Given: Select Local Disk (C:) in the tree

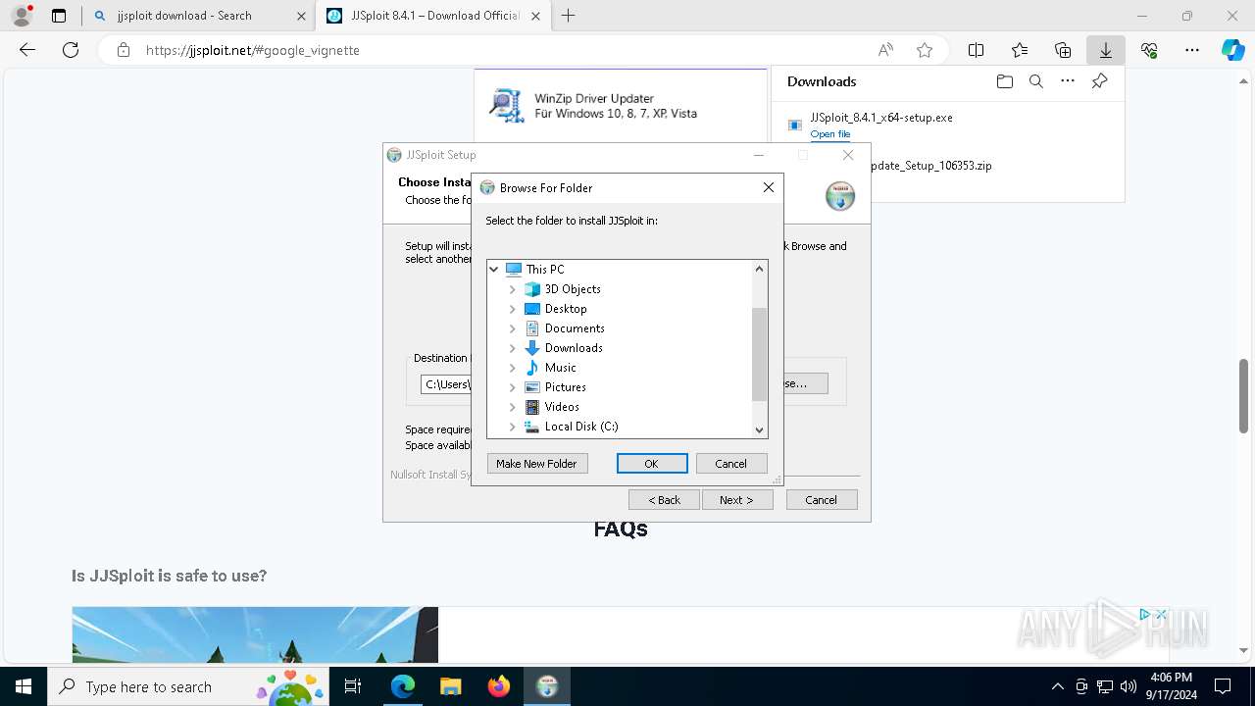Looking at the screenshot, I should [581, 427].
